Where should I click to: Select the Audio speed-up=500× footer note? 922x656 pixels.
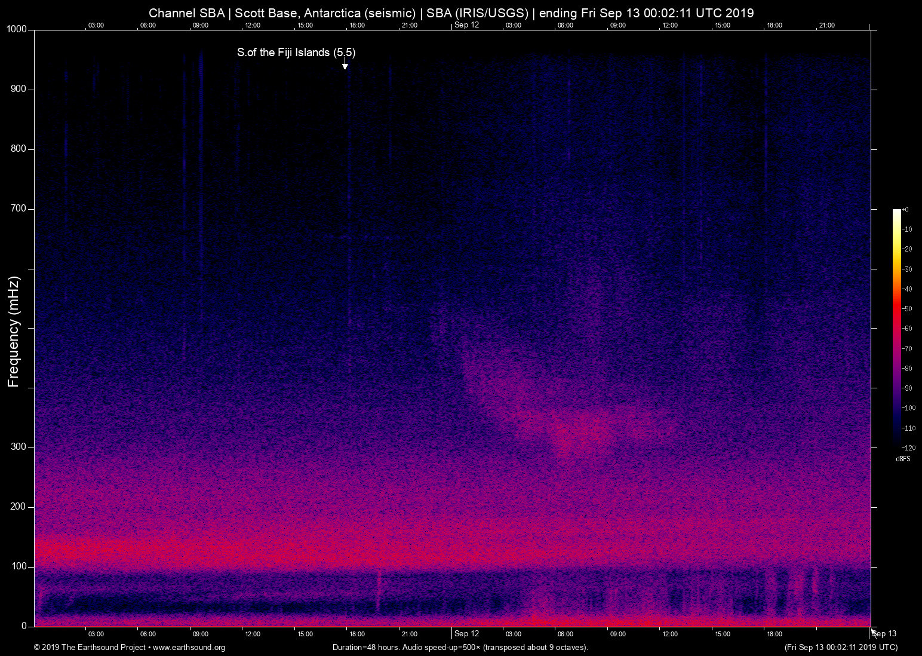coord(443,648)
